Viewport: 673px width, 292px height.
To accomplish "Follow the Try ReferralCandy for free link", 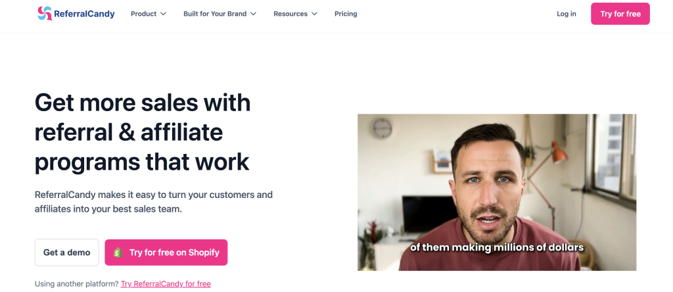I will pos(166,284).
